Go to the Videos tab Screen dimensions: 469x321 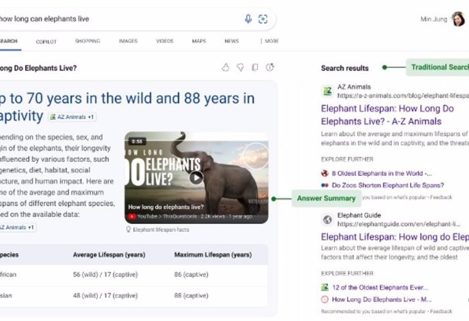pyautogui.click(x=164, y=41)
